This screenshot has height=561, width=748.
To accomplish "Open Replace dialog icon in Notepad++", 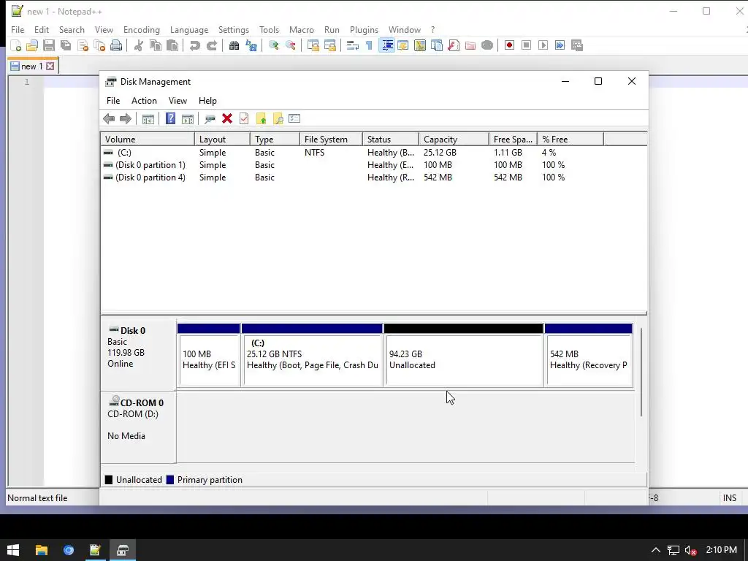I will tap(251, 45).
